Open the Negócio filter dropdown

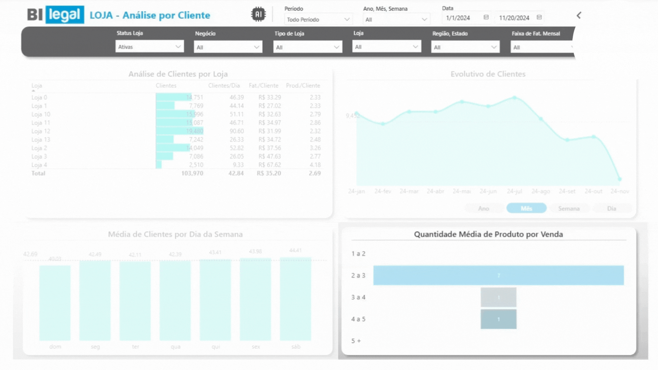pyautogui.click(x=228, y=47)
